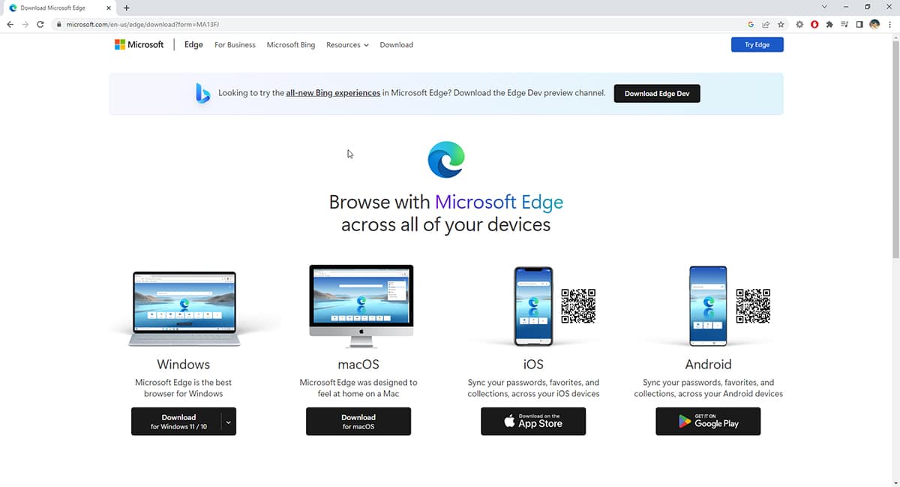The width and height of the screenshot is (900, 487).
Task: Expand the Windows download version chevron
Action: (x=227, y=421)
